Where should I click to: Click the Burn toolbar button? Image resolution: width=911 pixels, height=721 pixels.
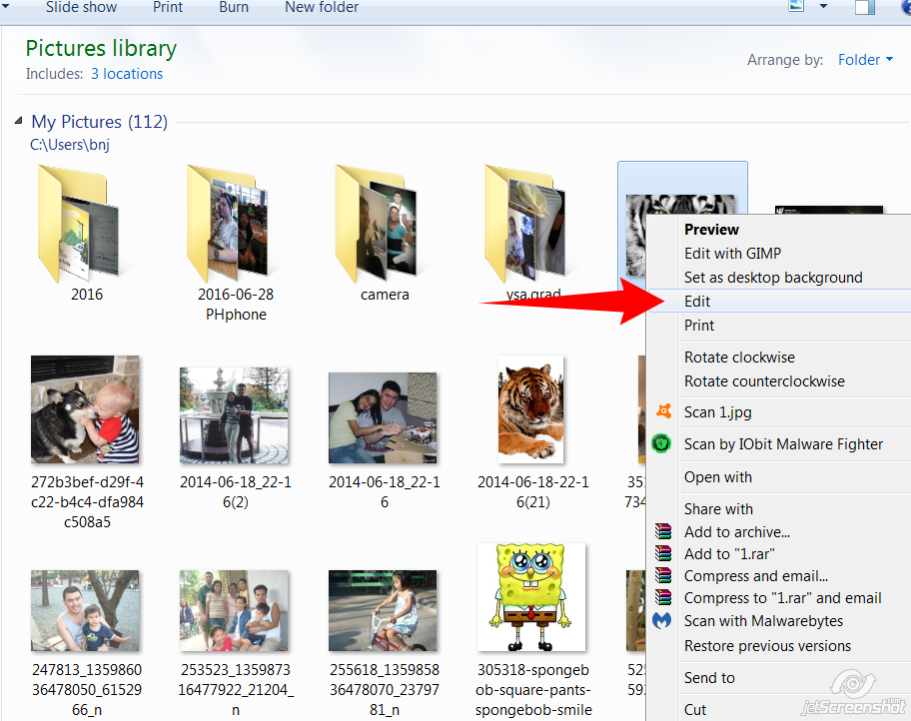(x=234, y=7)
